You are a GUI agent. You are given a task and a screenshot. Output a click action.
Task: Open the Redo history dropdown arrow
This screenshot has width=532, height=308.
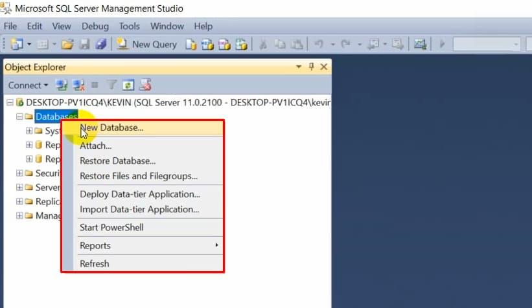(360, 45)
